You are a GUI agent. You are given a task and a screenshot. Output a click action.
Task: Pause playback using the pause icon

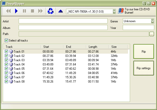[x=24, y=11]
